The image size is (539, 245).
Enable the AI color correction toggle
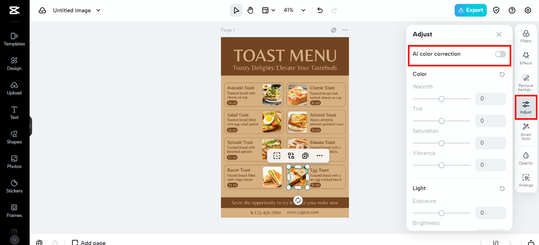coord(500,54)
